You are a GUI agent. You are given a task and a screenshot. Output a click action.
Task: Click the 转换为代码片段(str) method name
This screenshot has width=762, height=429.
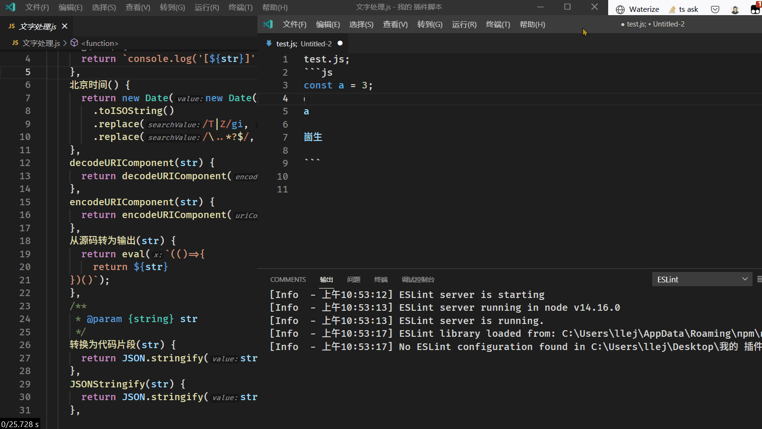(117, 345)
